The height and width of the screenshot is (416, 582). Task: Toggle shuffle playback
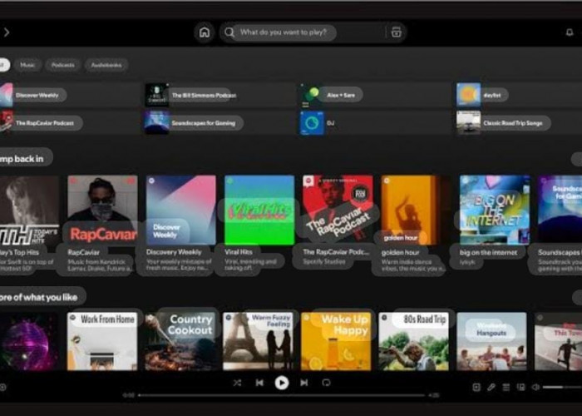(x=237, y=383)
